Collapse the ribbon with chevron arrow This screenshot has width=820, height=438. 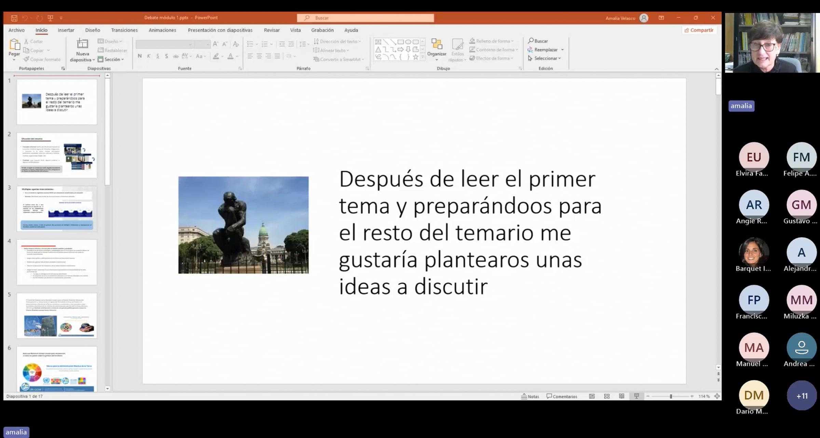pos(716,69)
